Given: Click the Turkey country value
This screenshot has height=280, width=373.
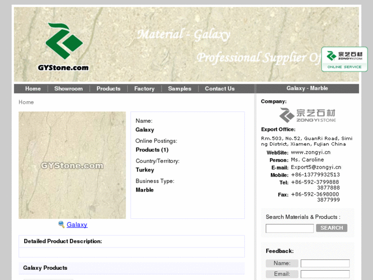Looking at the screenshot, I should [x=145, y=170].
